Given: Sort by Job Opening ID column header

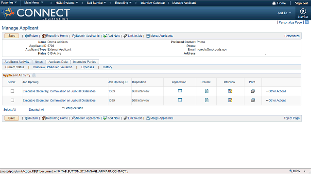Looking at the screenshot, I should (118, 82).
